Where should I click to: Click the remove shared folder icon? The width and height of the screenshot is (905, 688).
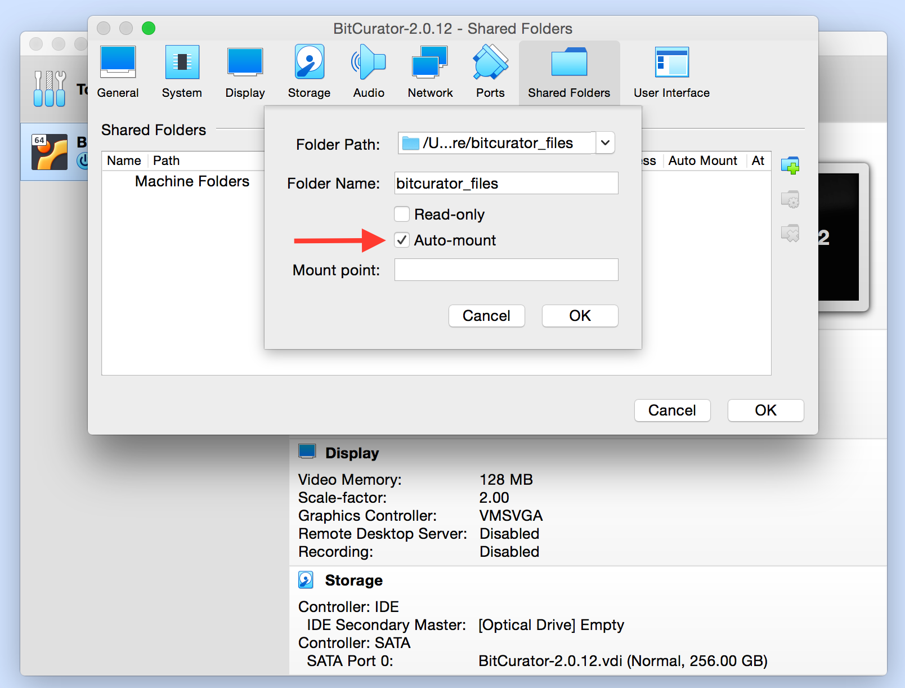tap(790, 233)
